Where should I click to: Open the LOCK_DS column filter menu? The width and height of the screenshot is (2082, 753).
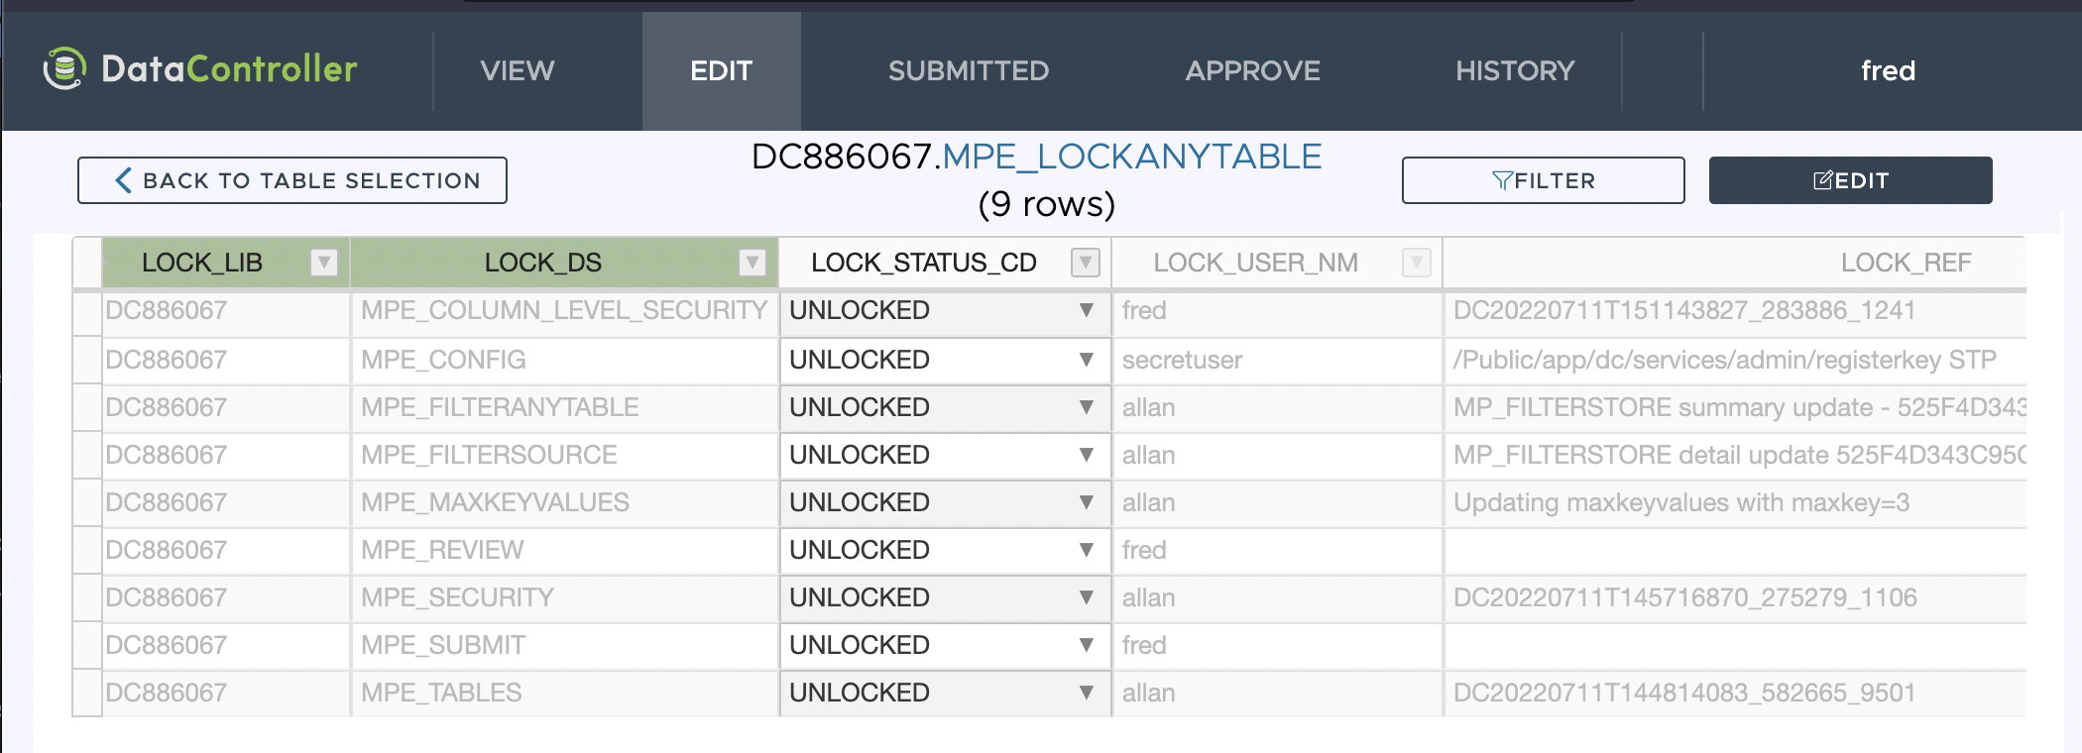pos(752,263)
